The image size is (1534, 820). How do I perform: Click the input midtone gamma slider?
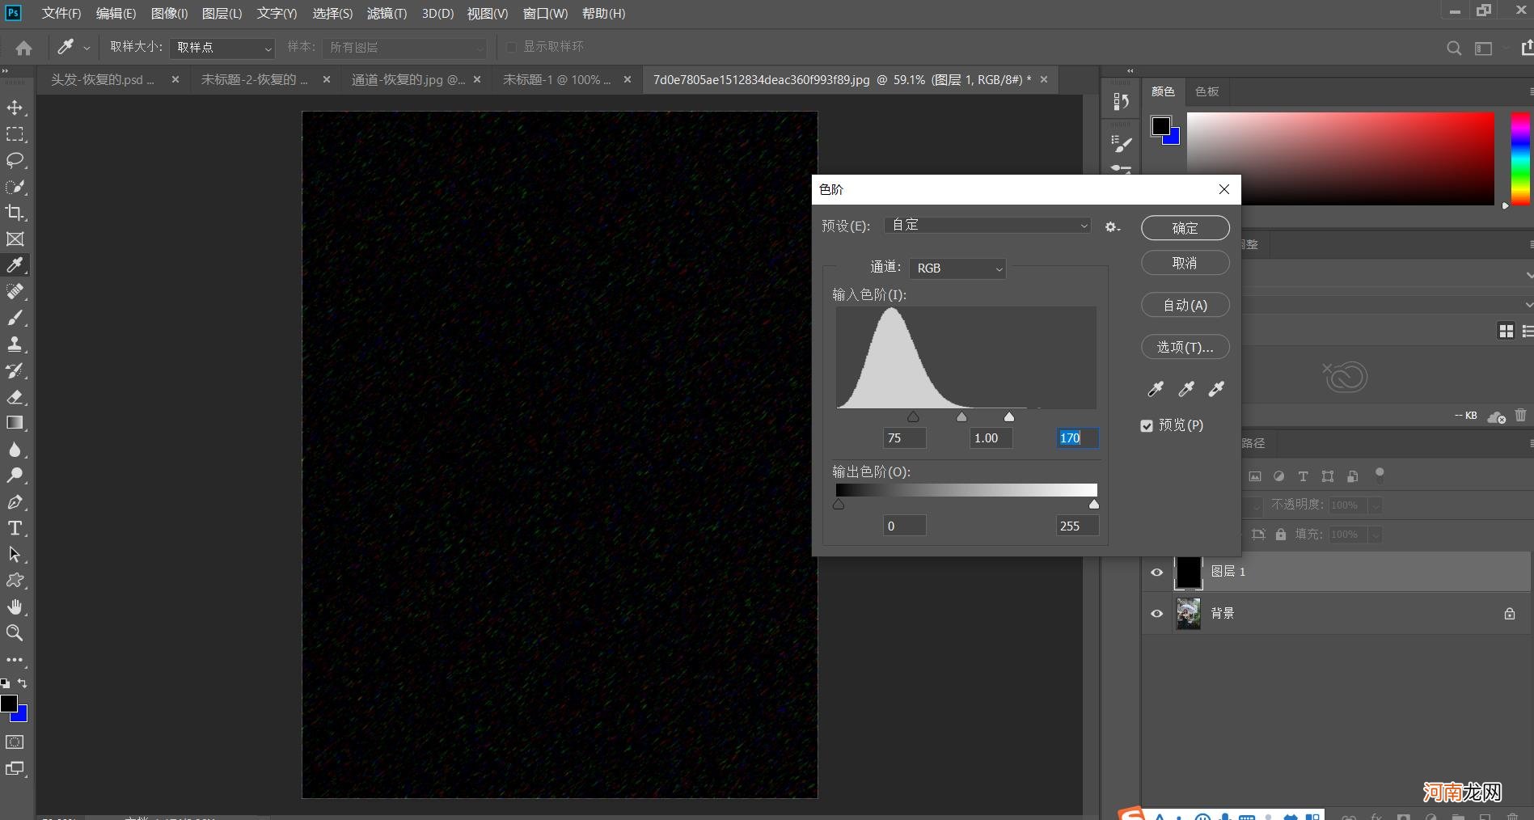click(x=961, y=416)
